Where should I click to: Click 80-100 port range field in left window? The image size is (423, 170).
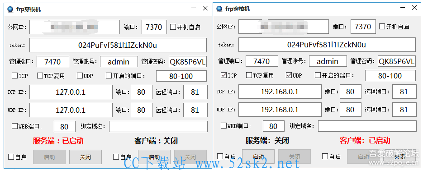181,76
